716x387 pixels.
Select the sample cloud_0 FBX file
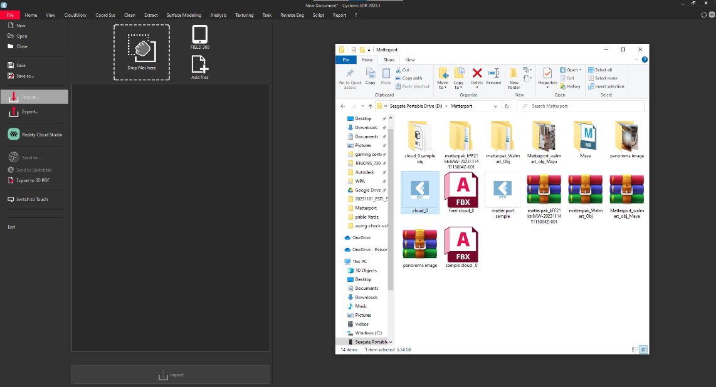click(x=461, y=247)
